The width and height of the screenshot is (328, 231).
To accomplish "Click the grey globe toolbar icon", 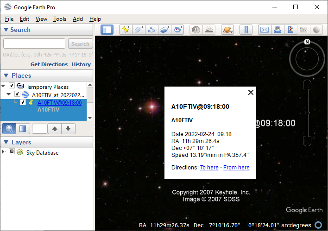I will [316, 30].
